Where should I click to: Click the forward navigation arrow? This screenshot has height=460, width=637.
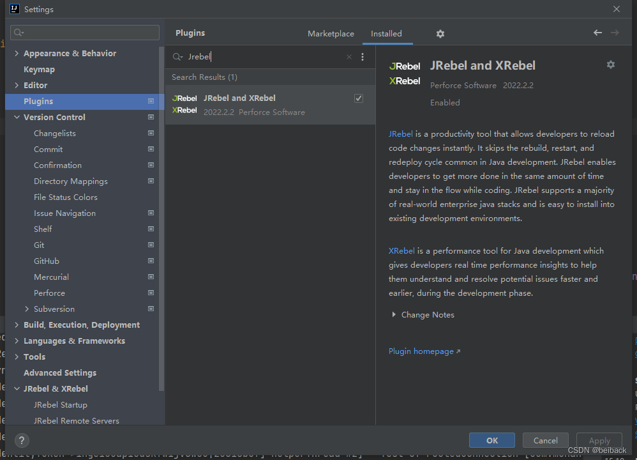pos(615,33)
